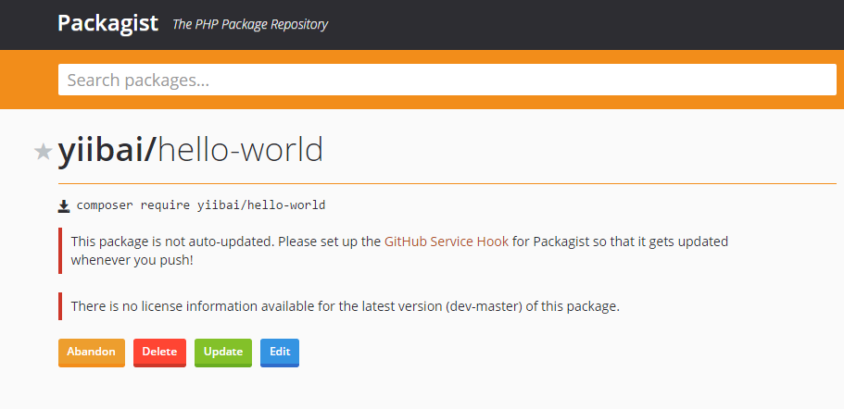The image size is (844, 409).
Task: Click the orange divider line under package title
Action: [x=447, y=184]
